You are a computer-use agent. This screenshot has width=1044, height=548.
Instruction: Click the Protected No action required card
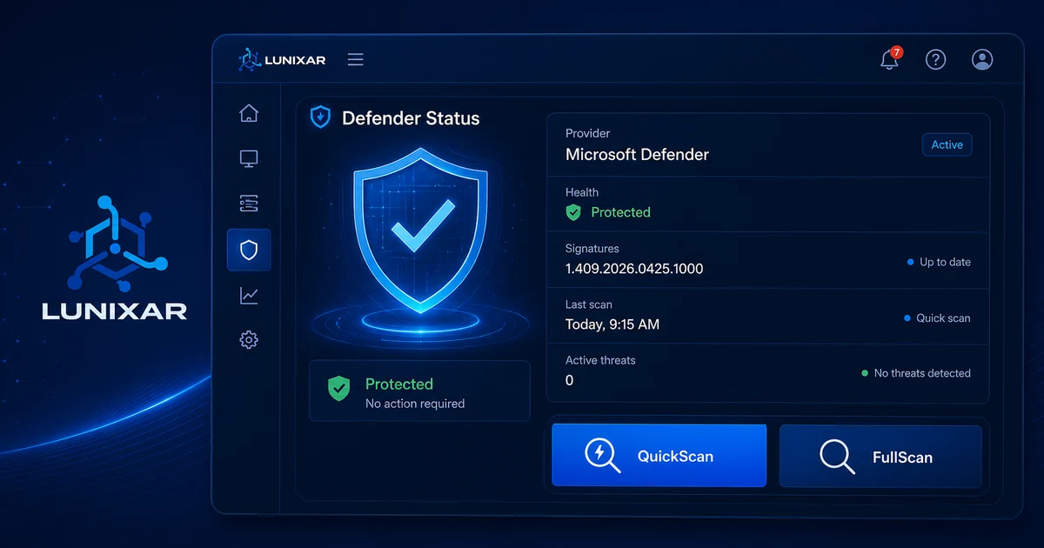pos(419,391)
